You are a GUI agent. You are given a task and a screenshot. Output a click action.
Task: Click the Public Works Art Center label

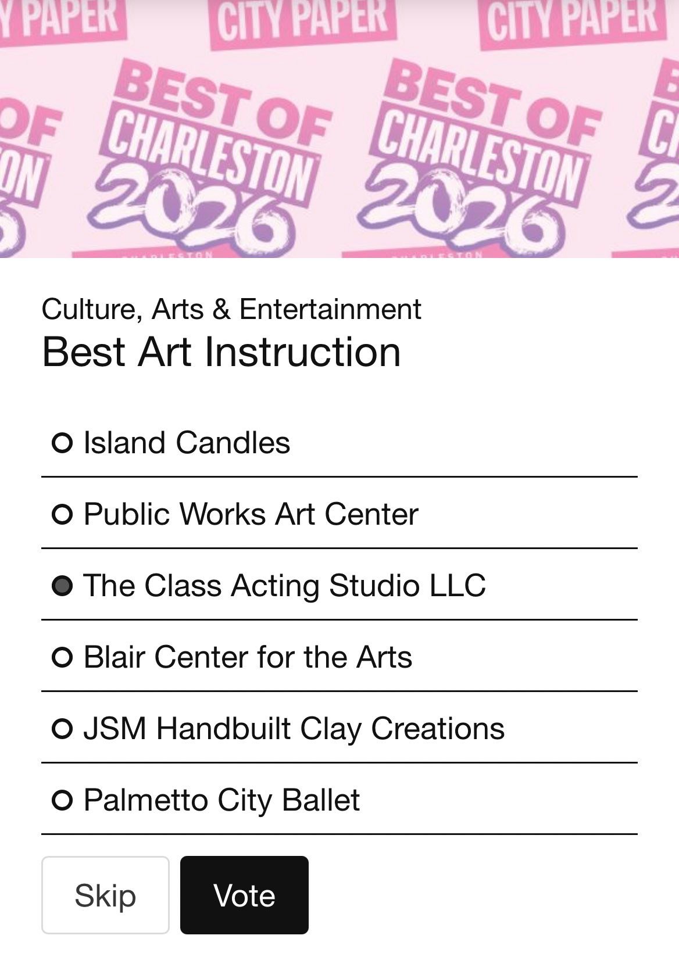251,514
